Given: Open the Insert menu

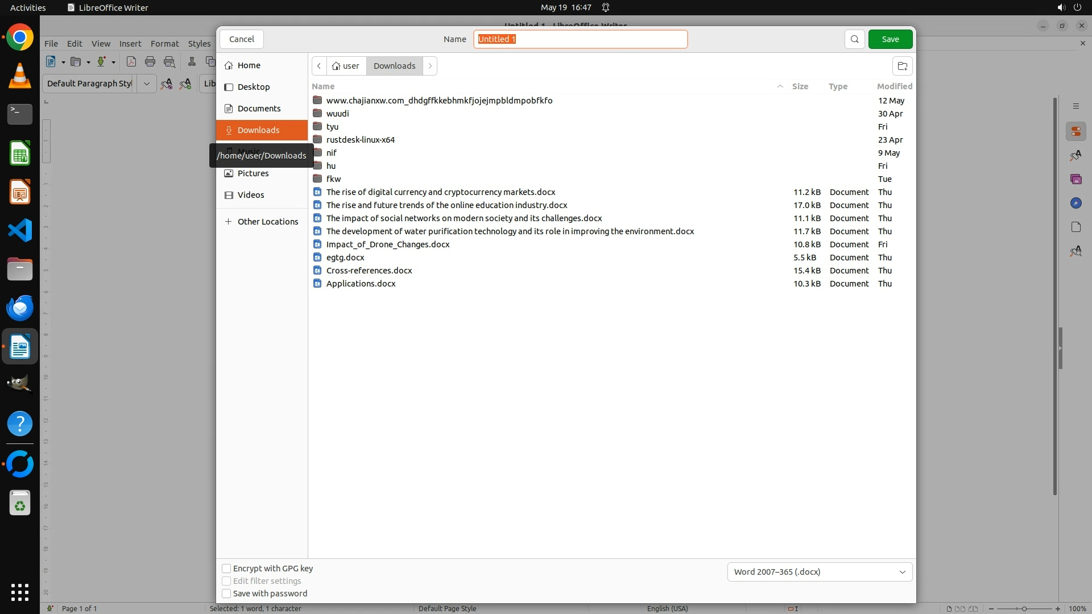Looking at the screenshot, I should (130, 44).
